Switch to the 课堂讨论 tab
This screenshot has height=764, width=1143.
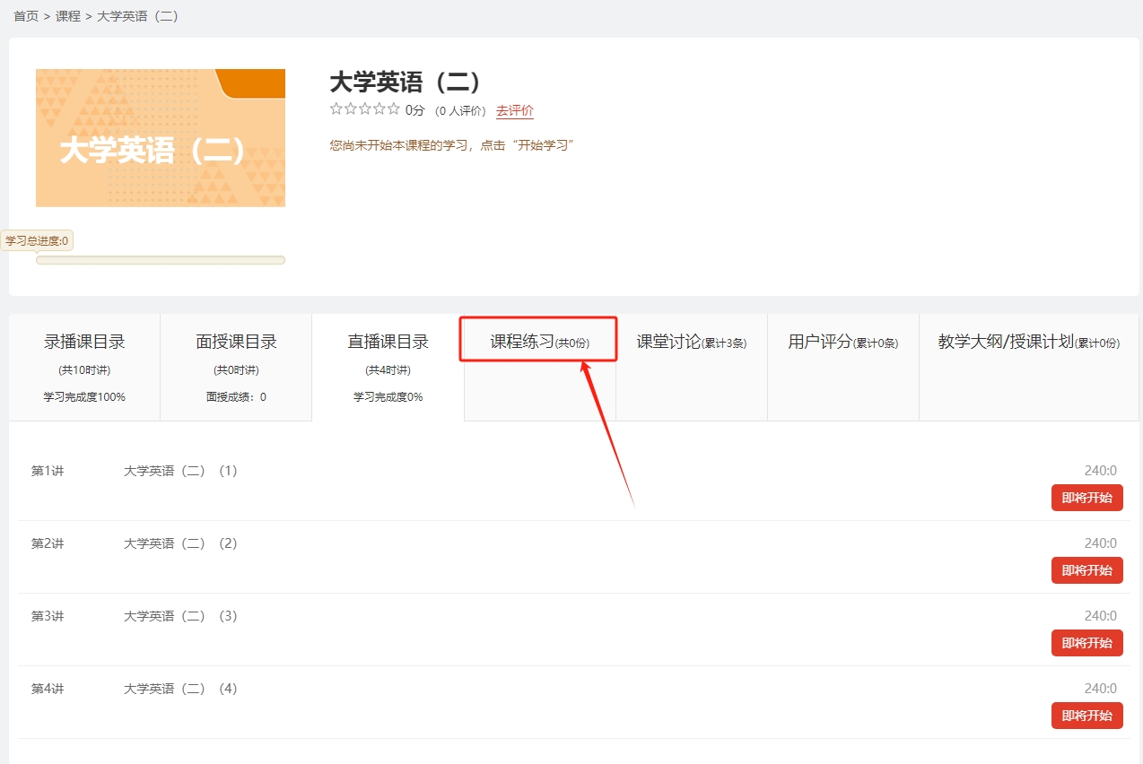pos(691,342)
